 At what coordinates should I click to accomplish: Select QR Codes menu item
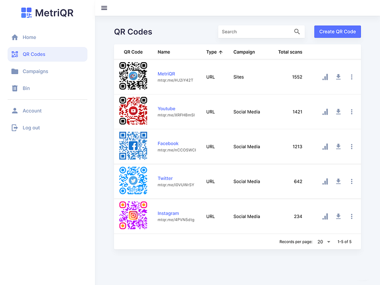(47, 54)
